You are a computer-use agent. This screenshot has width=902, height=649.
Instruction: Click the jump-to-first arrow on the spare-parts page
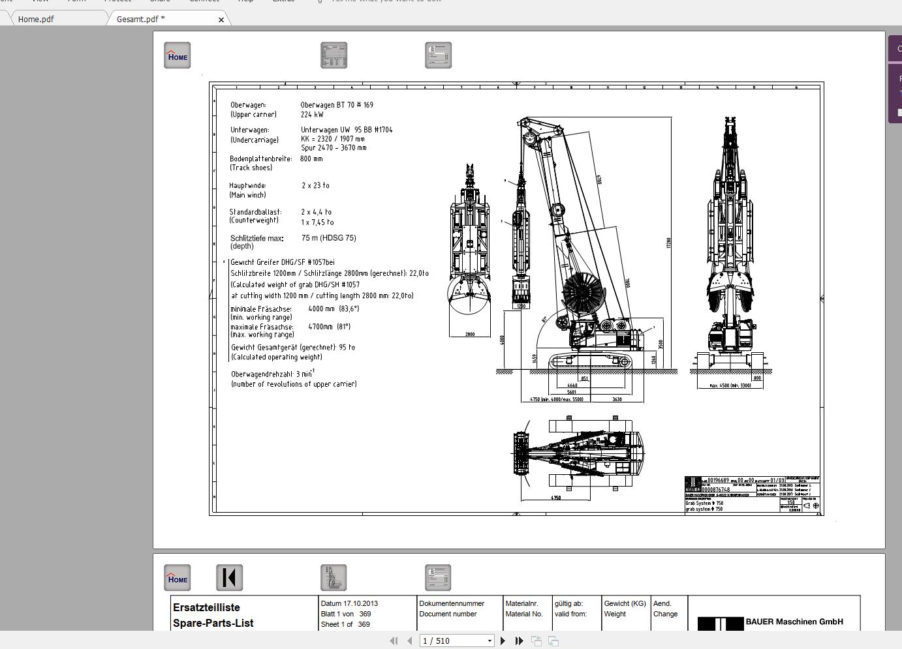229,578
